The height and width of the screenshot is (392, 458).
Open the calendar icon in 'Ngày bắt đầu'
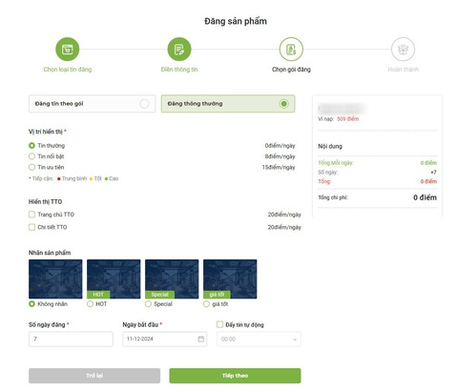click(201, 339)
